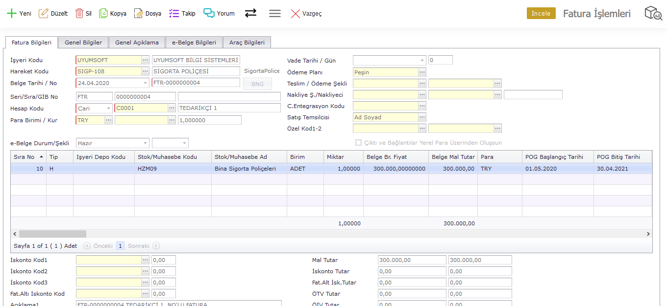The image size is (667, 306).
Task: Open the Araç Bilgileri tab
Action: pyautogui.click(x=247, y=43)
